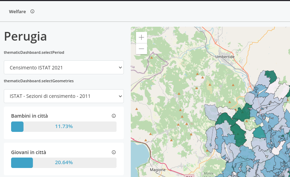The height and width of the screenshot is (177, 290).
Task: Expand the ISTAT Sezioni di censimento geometries dropdown
Action: (x=64, y=96)
